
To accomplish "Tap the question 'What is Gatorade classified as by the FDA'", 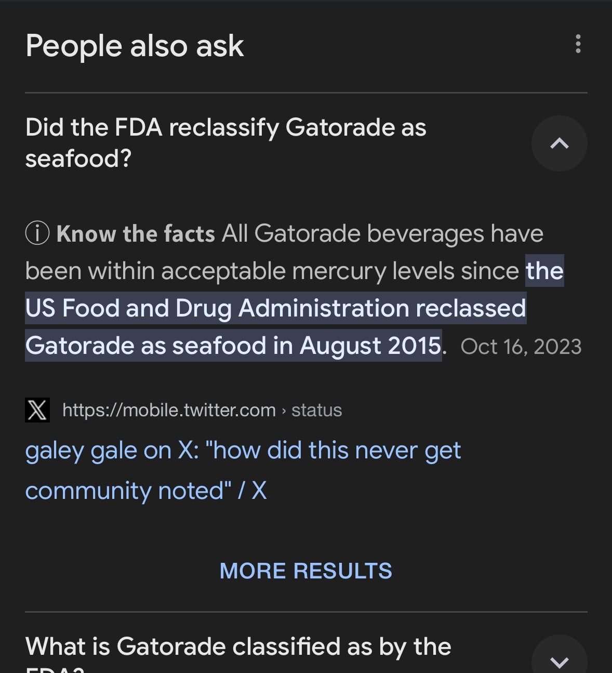I will 238,648.
